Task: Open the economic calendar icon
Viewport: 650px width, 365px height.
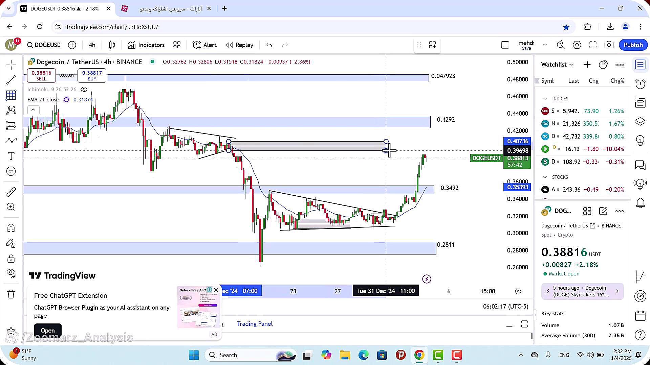Action: [640, 316]
